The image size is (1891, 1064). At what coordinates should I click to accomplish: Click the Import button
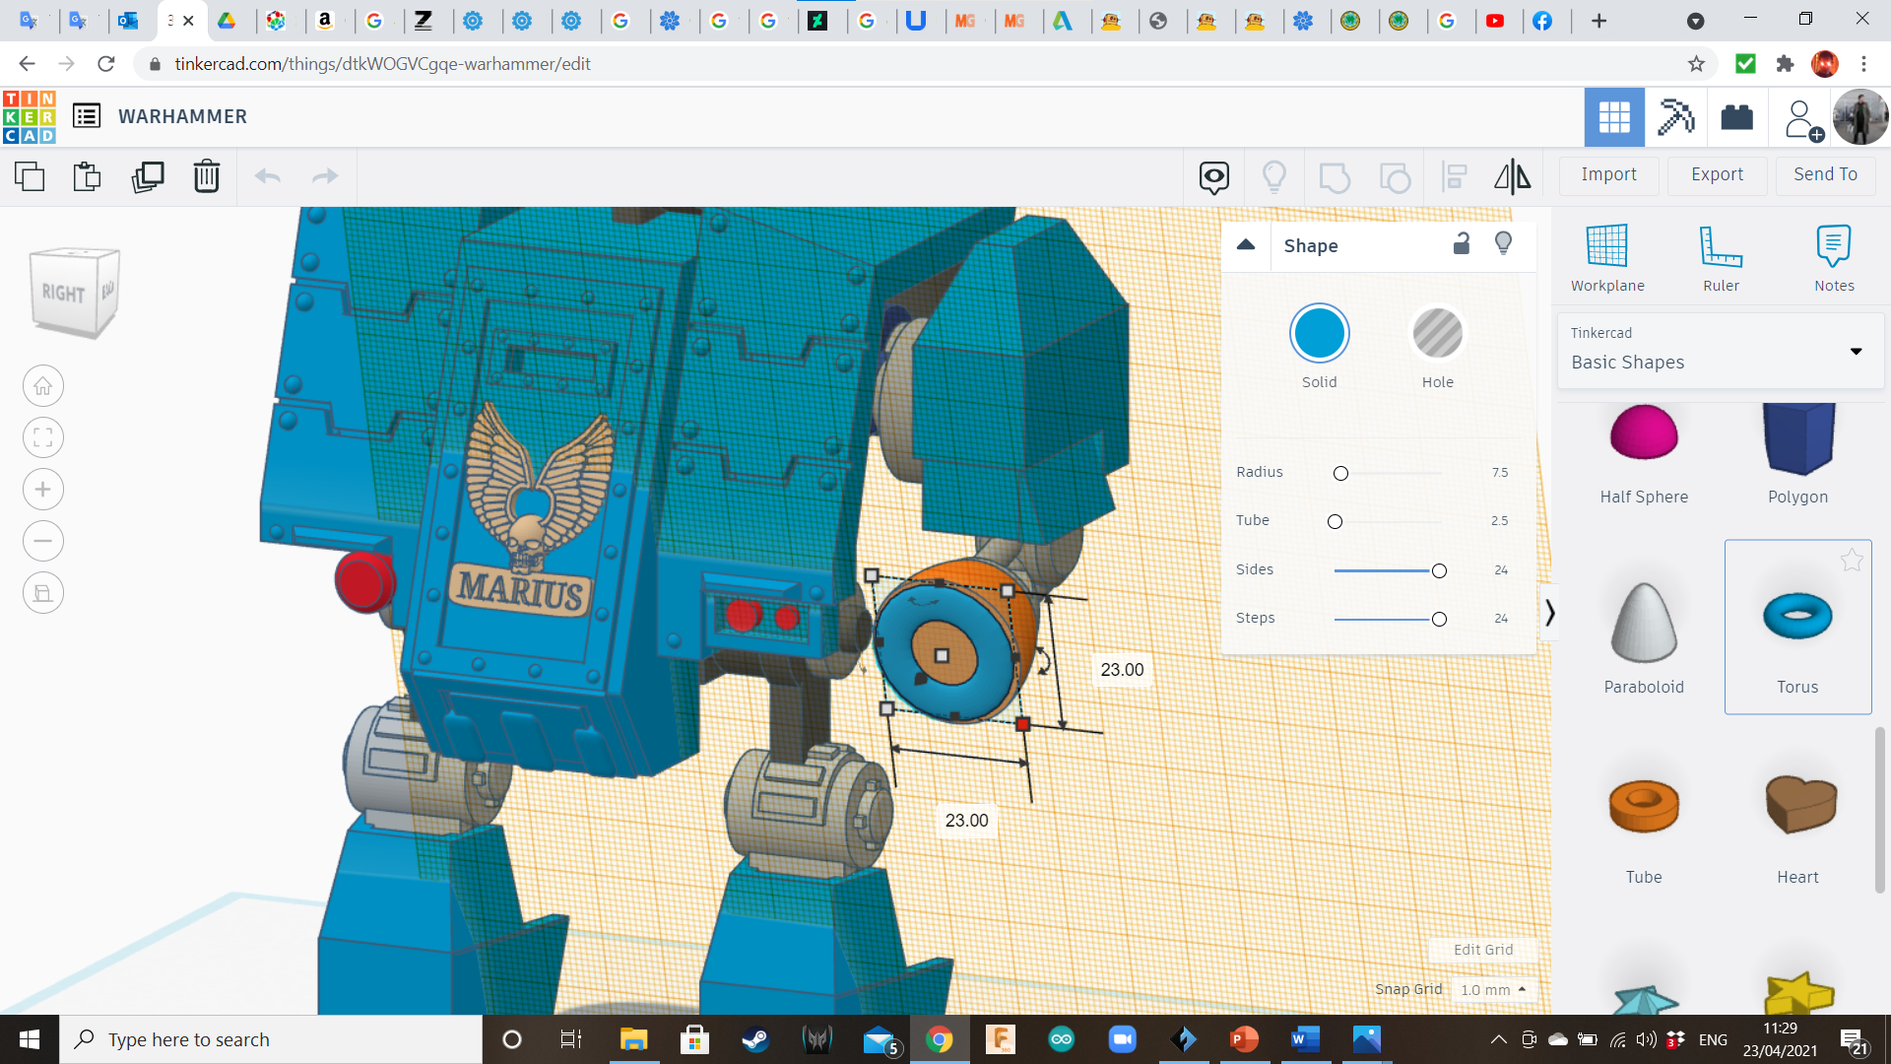tap(1608, 174)
